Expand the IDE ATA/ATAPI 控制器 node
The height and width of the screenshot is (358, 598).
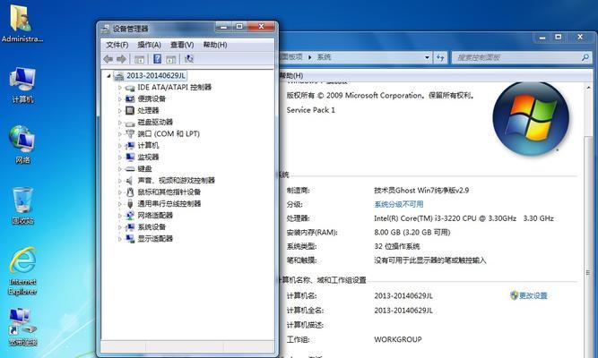tap(120, 88)
